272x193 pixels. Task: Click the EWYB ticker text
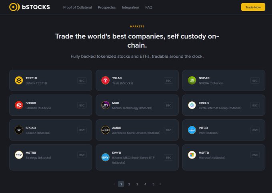coord(116,153)
